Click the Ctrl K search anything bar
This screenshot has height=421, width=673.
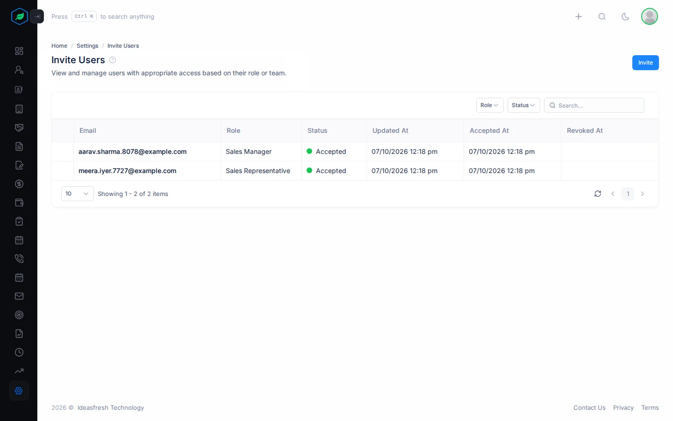pyautogui.click(x=103, y=16)
